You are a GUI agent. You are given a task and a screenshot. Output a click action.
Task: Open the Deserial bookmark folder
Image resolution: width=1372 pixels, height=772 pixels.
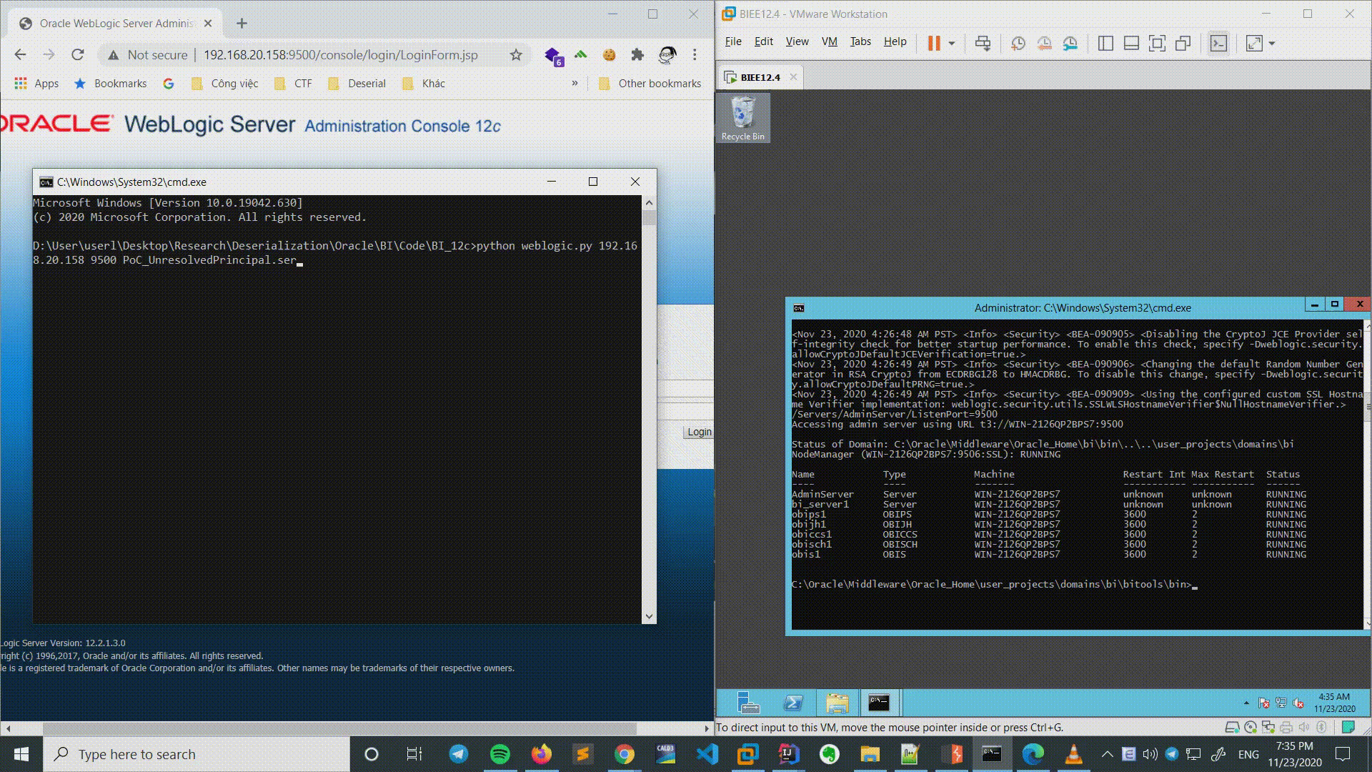coord(357,84)
